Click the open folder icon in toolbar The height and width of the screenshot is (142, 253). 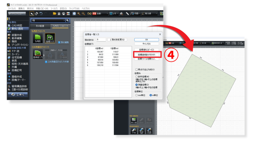[54, 14]
